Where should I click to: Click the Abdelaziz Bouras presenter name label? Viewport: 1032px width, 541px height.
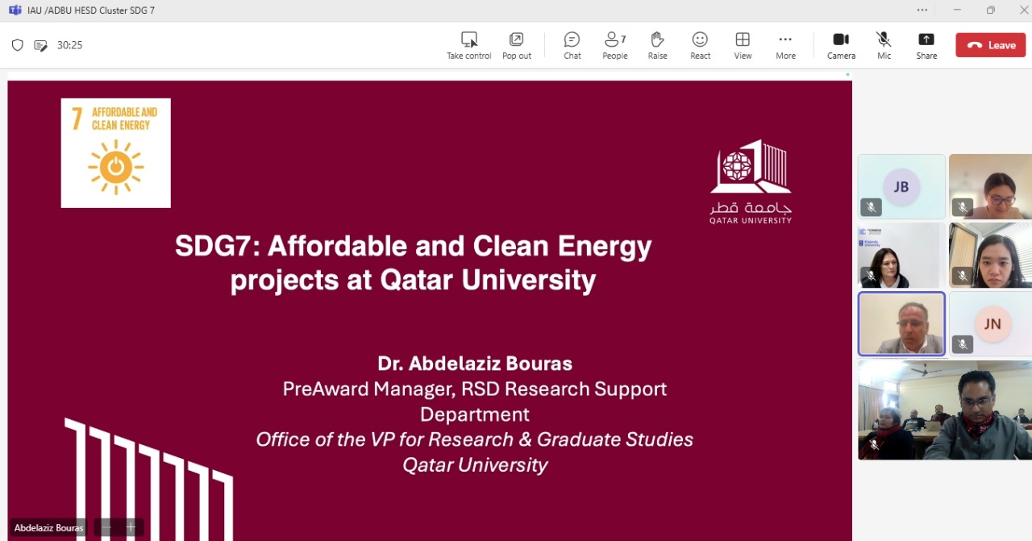[48, 528]
